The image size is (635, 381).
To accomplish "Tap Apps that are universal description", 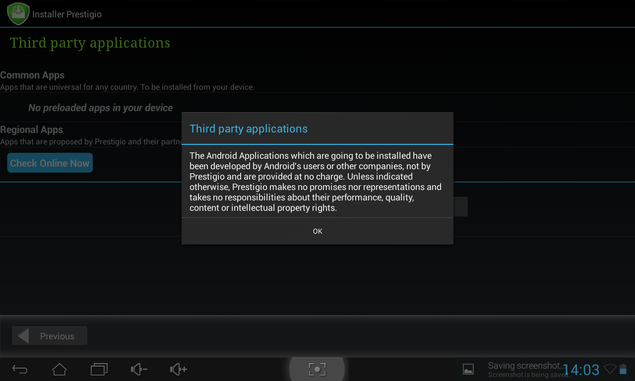I will (x=127, y=87).
